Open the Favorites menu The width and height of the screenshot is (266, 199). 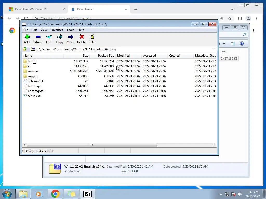click(x=57, y=30)
